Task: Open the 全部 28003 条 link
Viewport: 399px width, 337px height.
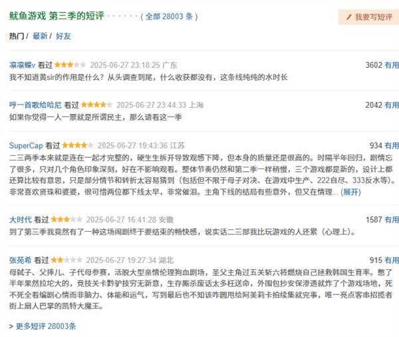Action: (x=163, y=16)
